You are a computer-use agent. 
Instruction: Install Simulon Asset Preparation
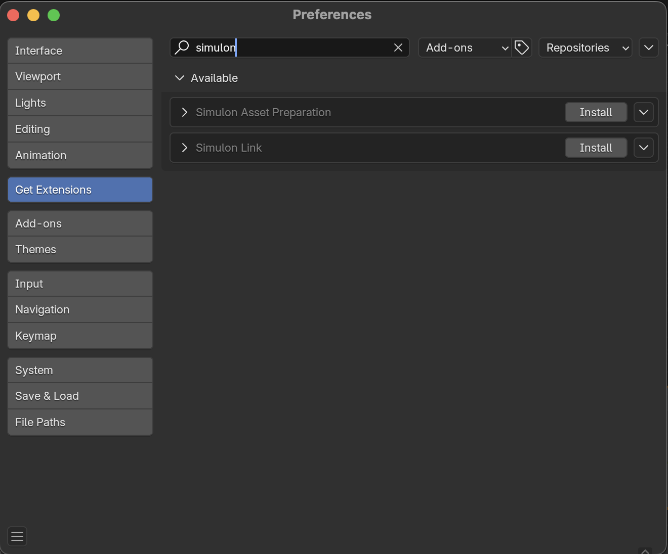(596, 112)
